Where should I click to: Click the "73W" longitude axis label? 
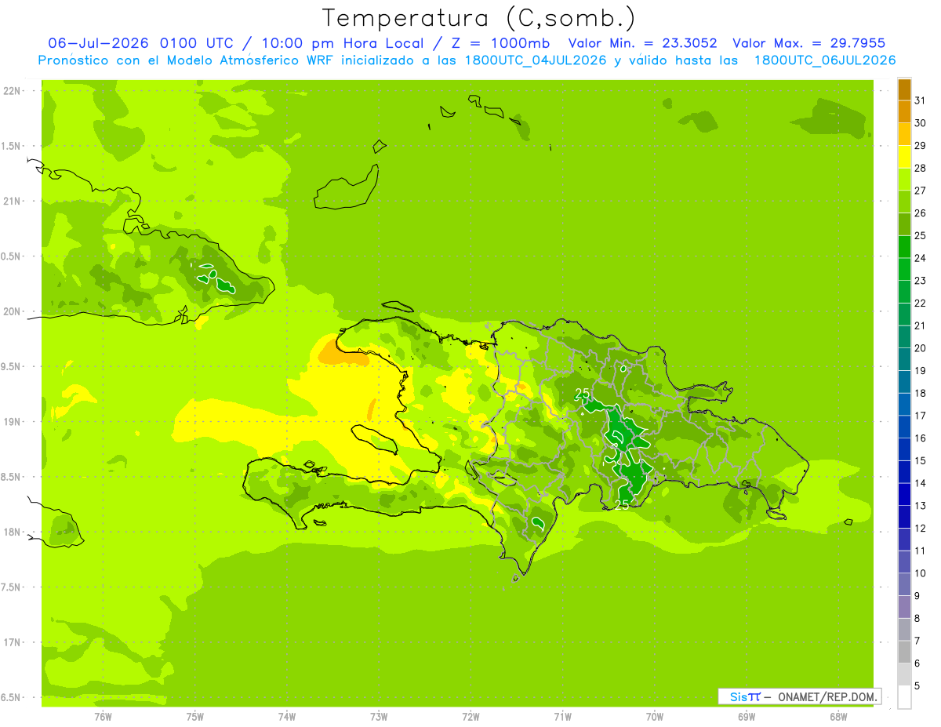379,717
